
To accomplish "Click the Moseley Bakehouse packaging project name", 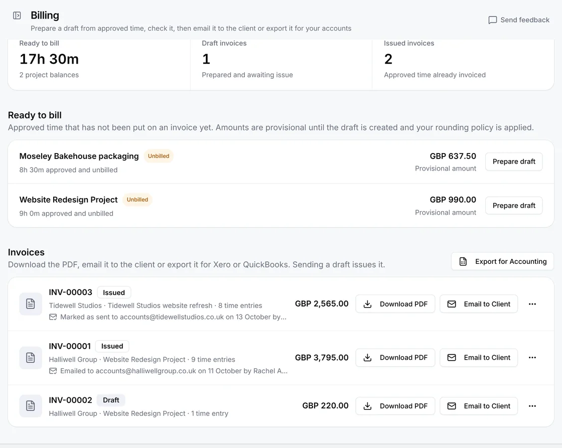I will point(79,156).
